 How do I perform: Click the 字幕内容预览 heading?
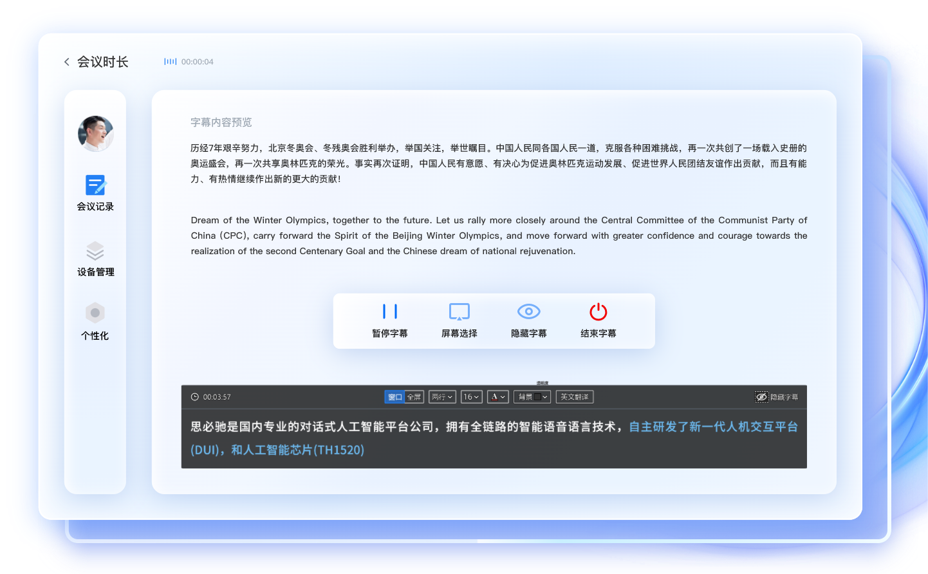pos(221,122)
